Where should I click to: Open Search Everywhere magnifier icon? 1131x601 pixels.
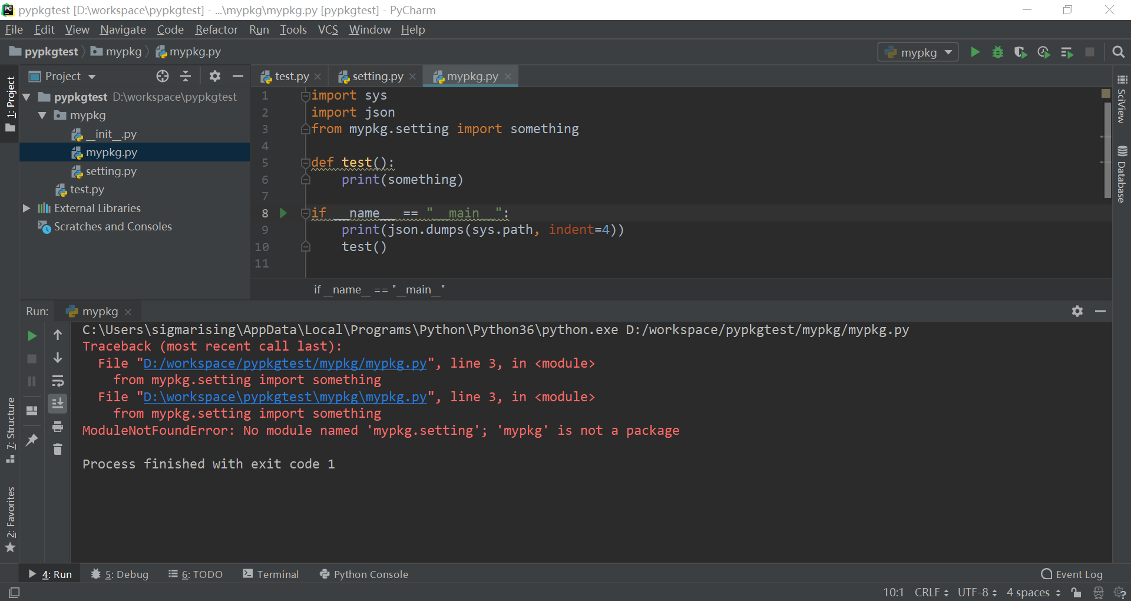pyautogui.click(x=1118, y=52)
